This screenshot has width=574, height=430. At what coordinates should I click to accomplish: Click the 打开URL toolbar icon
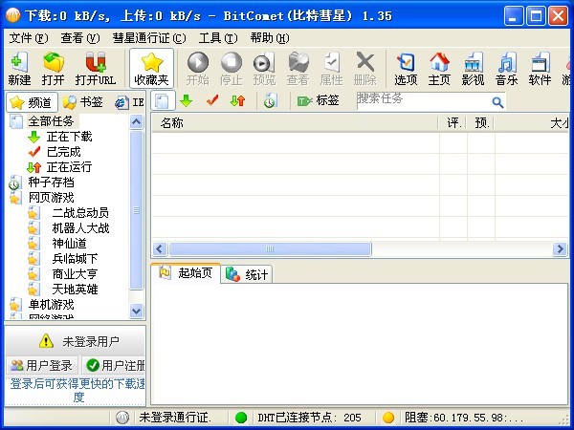[x=95, y=68]
